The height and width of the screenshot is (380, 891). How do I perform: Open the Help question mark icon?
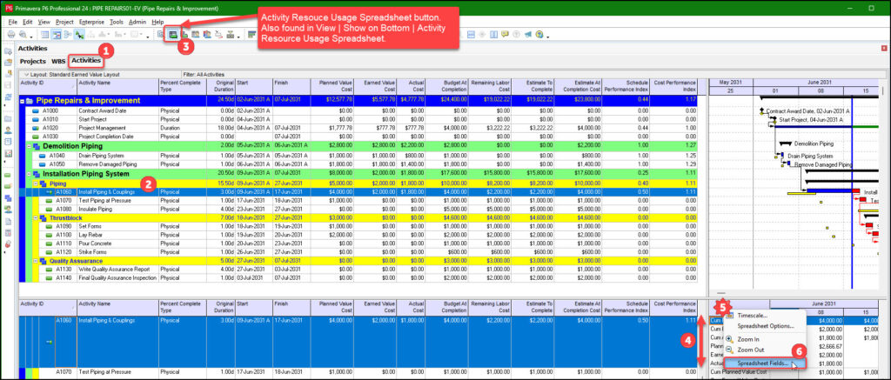click(539, 34)
